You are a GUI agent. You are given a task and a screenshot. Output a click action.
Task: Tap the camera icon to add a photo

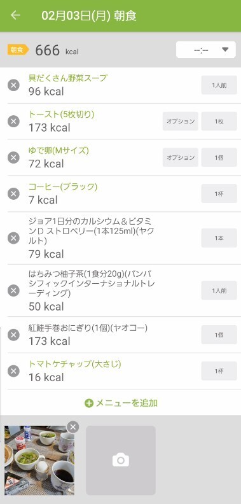(x=121, y=460)
